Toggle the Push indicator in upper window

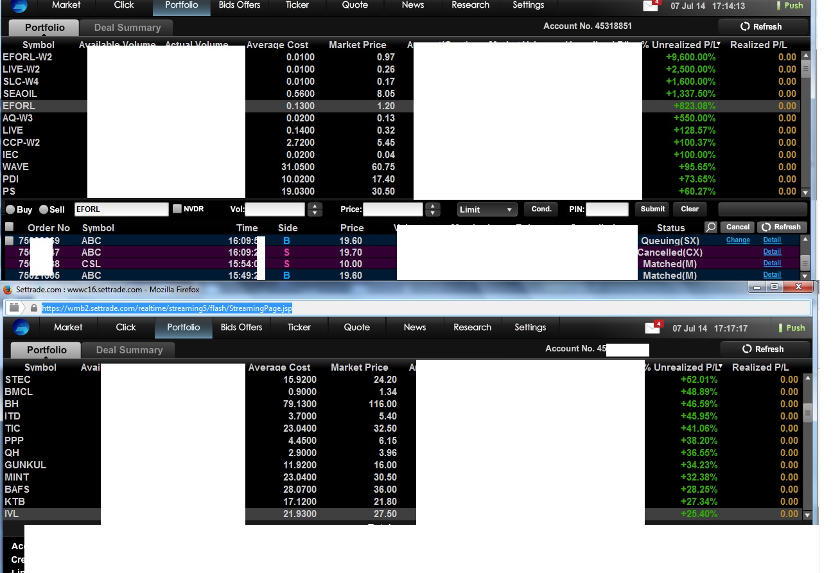coord(789,6)
